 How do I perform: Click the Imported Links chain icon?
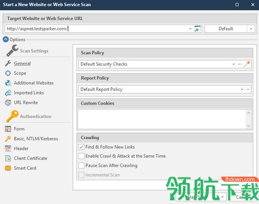point(8,93)
